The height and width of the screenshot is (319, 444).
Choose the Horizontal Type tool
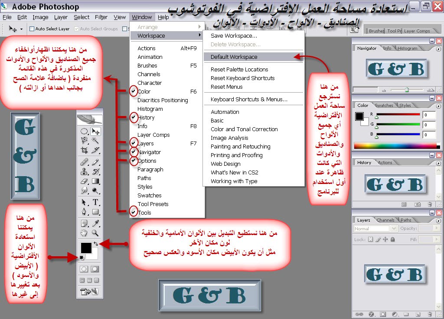pyautogui.click(x=95, y=202)
